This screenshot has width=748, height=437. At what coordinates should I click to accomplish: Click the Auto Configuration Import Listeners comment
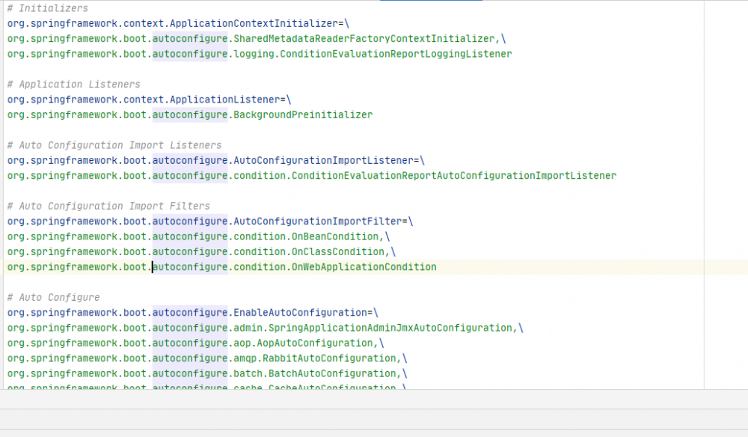tap(114, 144)
